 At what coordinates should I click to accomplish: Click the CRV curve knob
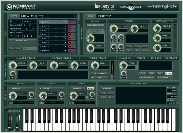coord(13,74)
